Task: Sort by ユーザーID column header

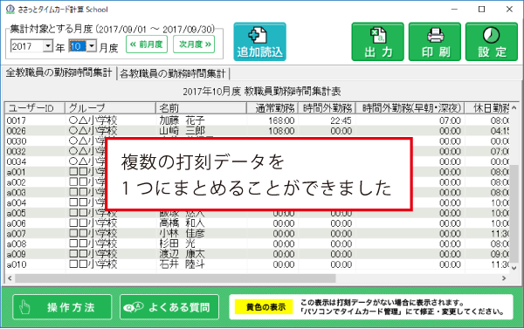Action: [x=35, y=108]
